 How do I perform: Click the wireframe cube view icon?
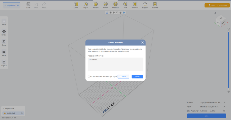point(114,13)
